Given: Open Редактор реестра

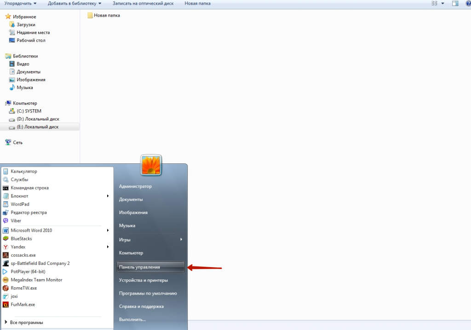Looking at the screenshot, I should 29,213.
